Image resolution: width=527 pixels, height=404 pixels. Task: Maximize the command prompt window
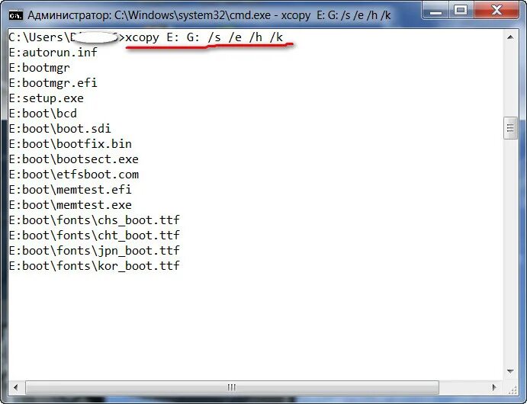pos(461,11)
